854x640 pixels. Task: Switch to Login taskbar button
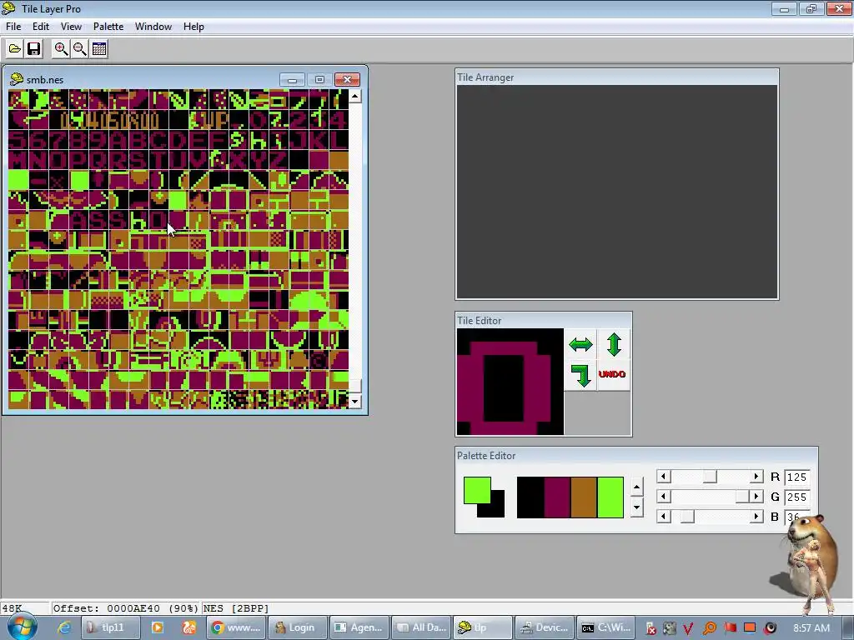pos(298,627)
